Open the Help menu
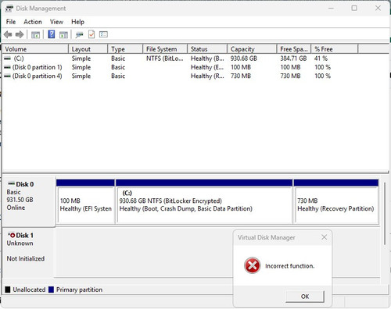This screenshot has height=309, width=391. [x=77, y=22]
